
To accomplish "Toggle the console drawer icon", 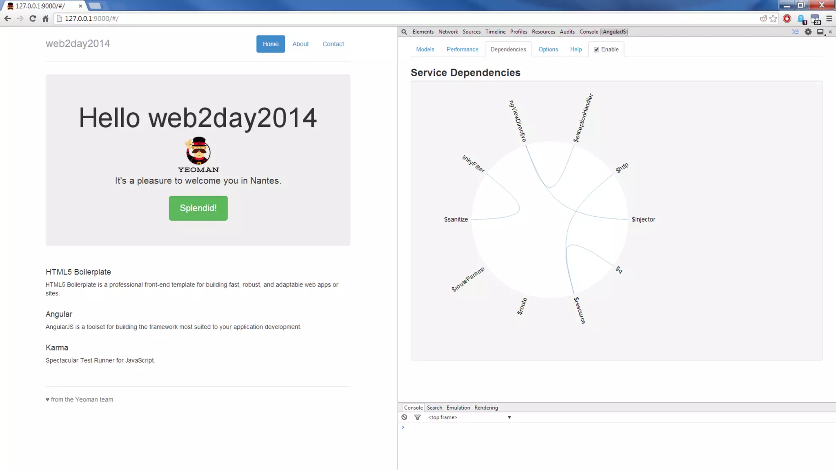I will (x=795, y=32).
